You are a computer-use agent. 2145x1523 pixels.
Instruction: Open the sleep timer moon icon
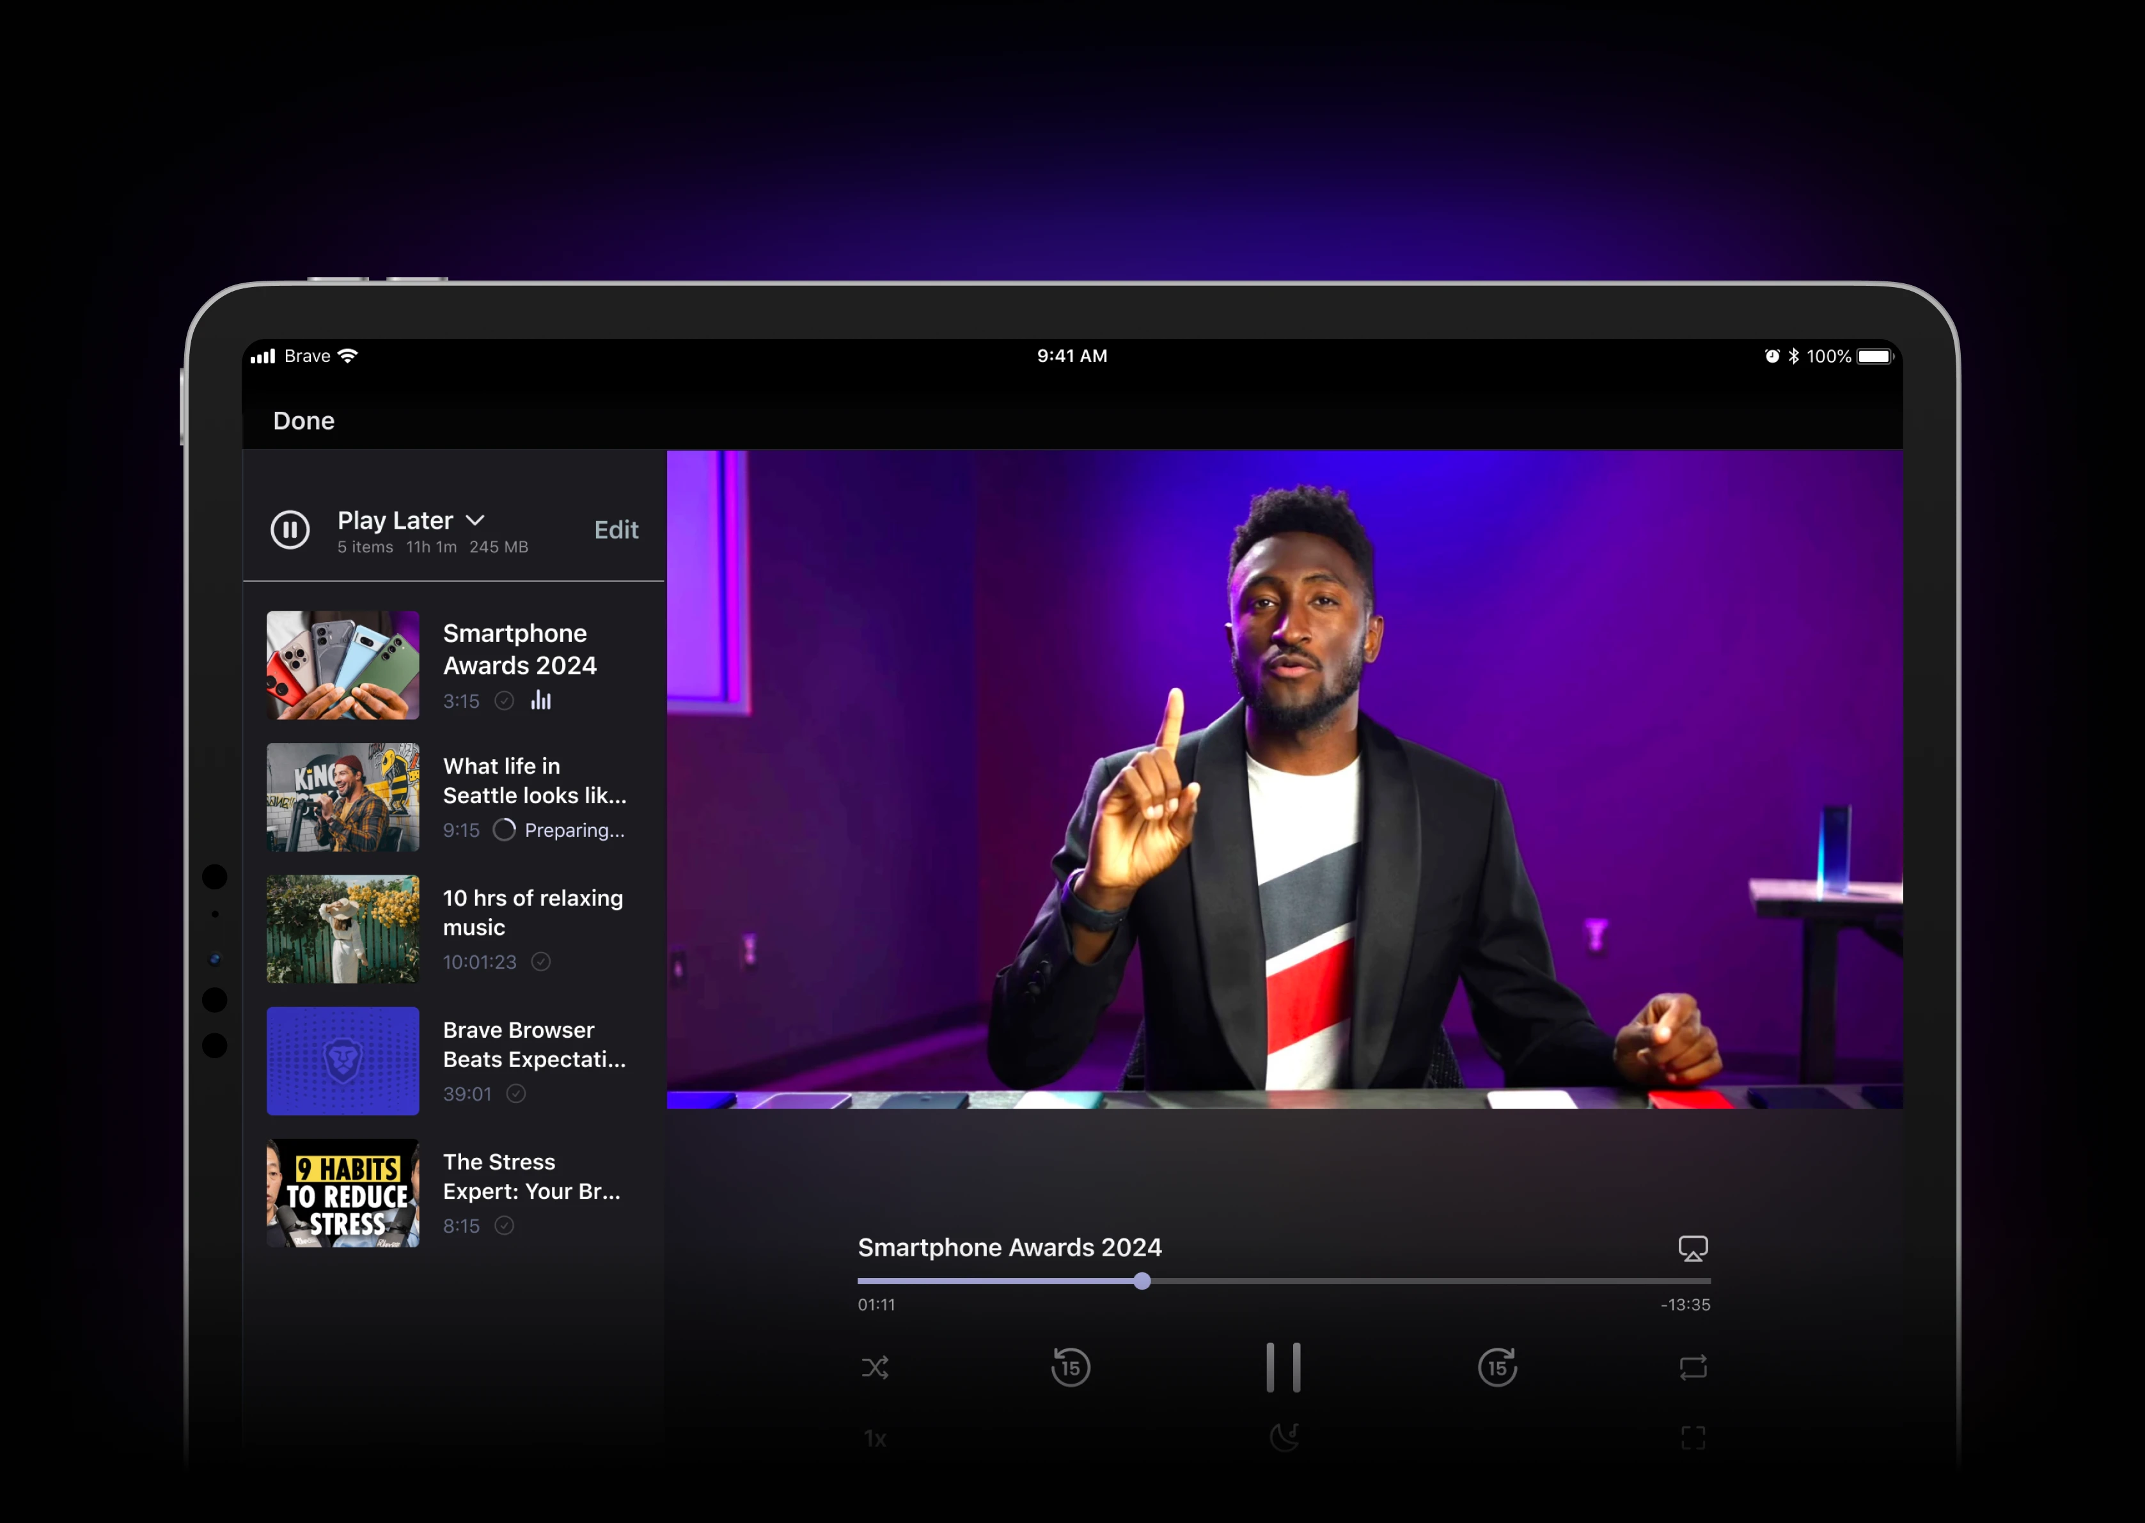pyautogui.click(x=1284, y=1437)
